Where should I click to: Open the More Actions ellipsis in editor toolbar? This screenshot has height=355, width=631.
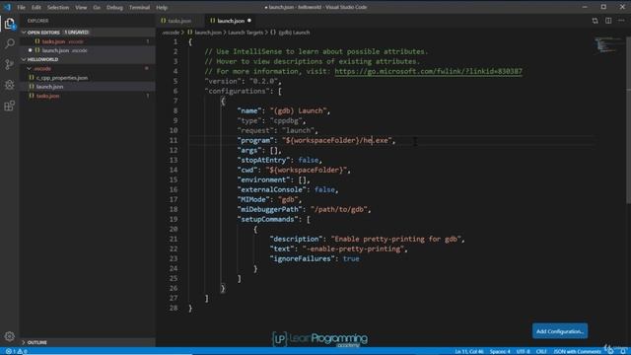621,21
